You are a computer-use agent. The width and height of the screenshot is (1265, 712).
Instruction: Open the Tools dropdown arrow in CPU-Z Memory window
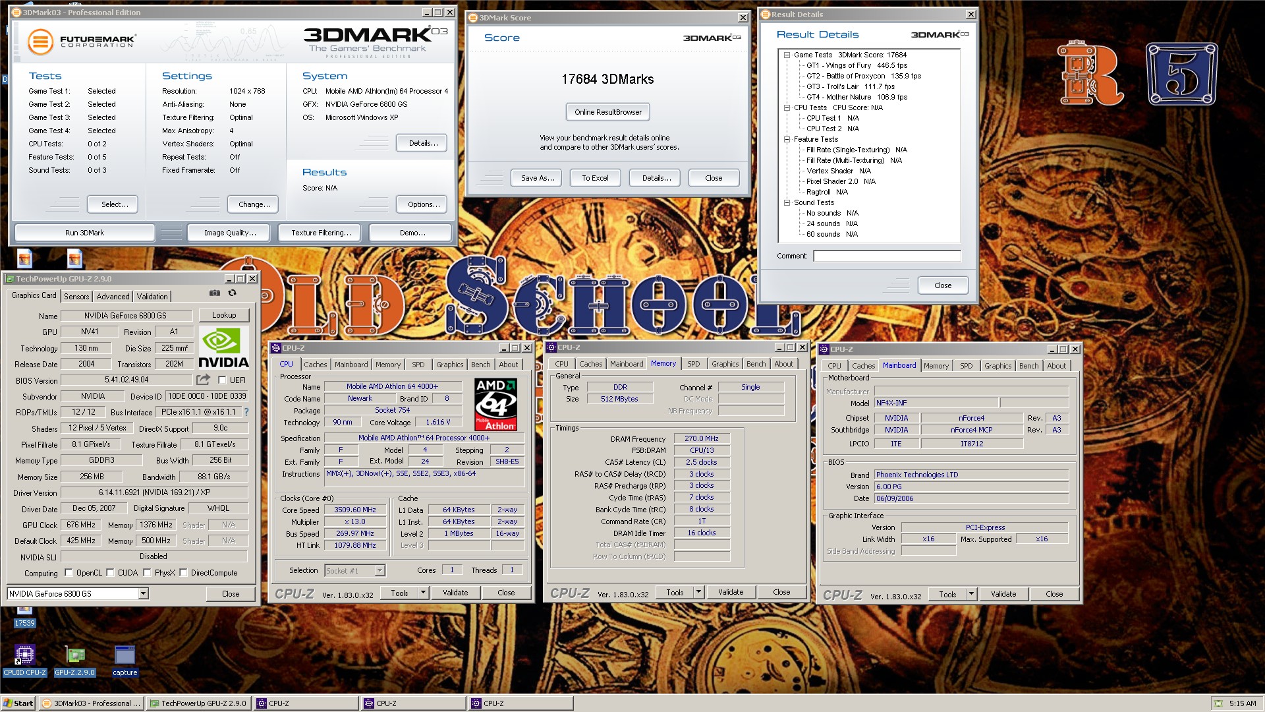(x=698, y=592)
